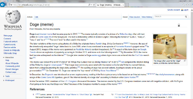The image size is (193, 99).
Task: Expand the Print/export sidebar section
Action: click(4, 80)
